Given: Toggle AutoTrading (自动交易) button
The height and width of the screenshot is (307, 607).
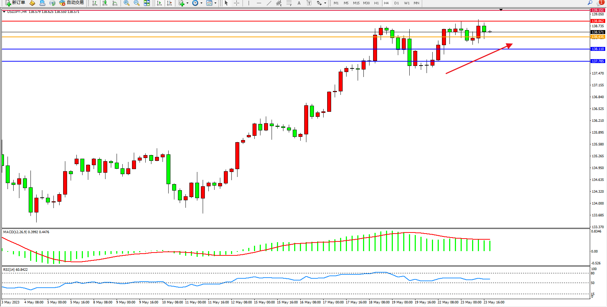Looking at the screenshot, I should 72,3.
